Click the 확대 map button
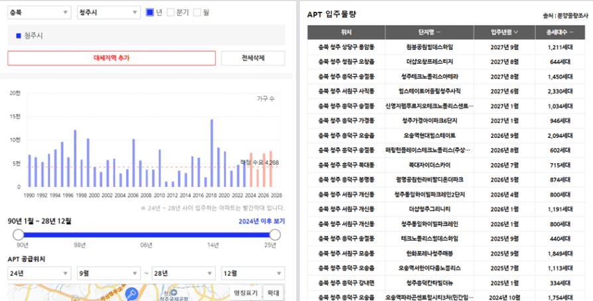This screenshot has width=593, height=301. 274,292
